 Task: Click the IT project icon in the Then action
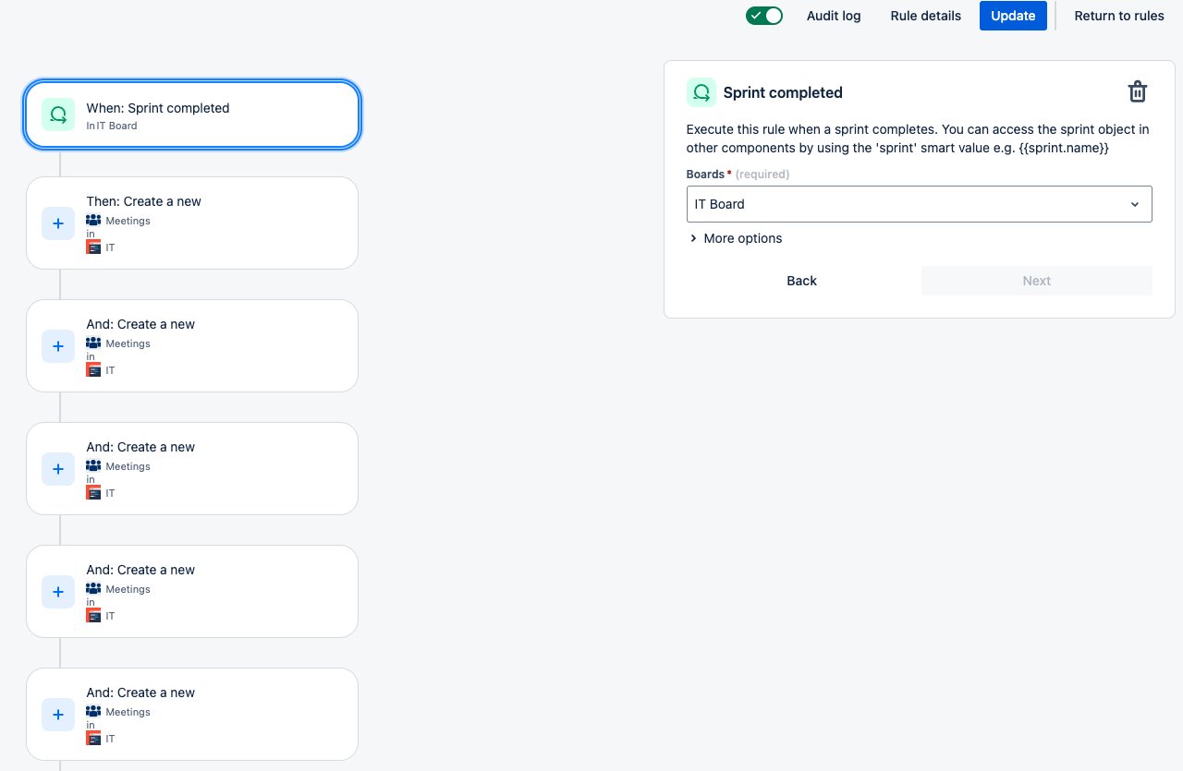(x=93, y=247)
